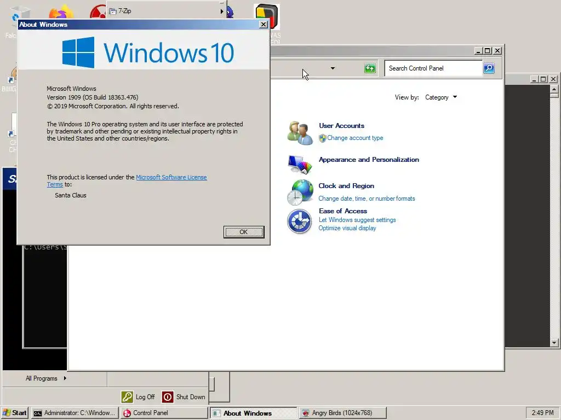Open Optimize visual display link
The height and width of the screenshot is (420, 561).
347,228
